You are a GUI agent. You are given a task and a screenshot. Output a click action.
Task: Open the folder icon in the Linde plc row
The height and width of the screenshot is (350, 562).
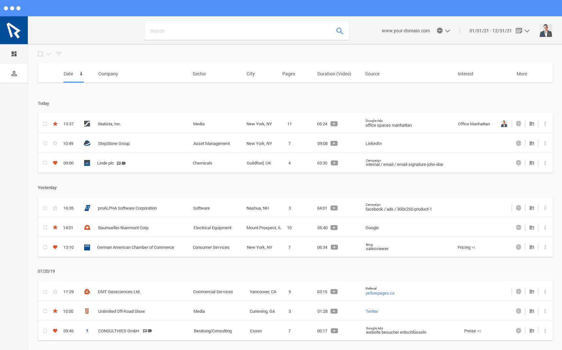[532, 163]
